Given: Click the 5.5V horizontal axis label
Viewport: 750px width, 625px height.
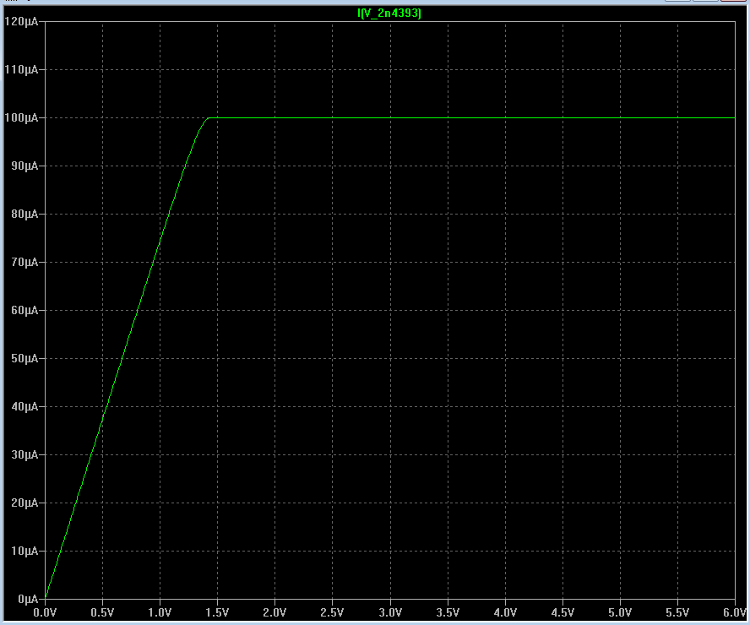Looking at the screenshot, I should point(677,612).
